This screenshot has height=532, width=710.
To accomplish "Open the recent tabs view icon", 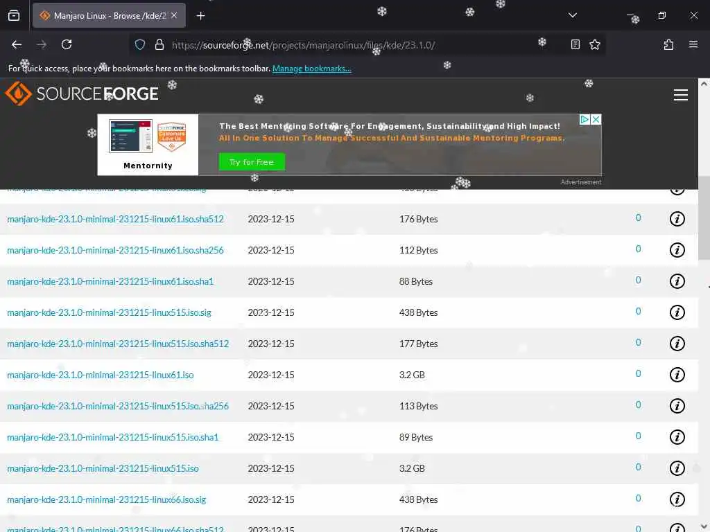I will tap(14, 15).
